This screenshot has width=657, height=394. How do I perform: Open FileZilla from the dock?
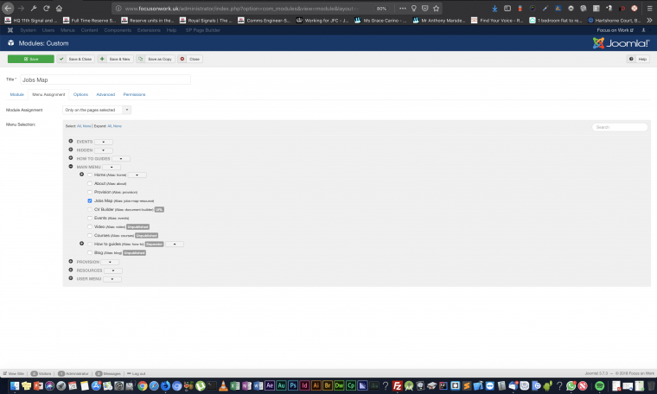[x=397, y=385]
